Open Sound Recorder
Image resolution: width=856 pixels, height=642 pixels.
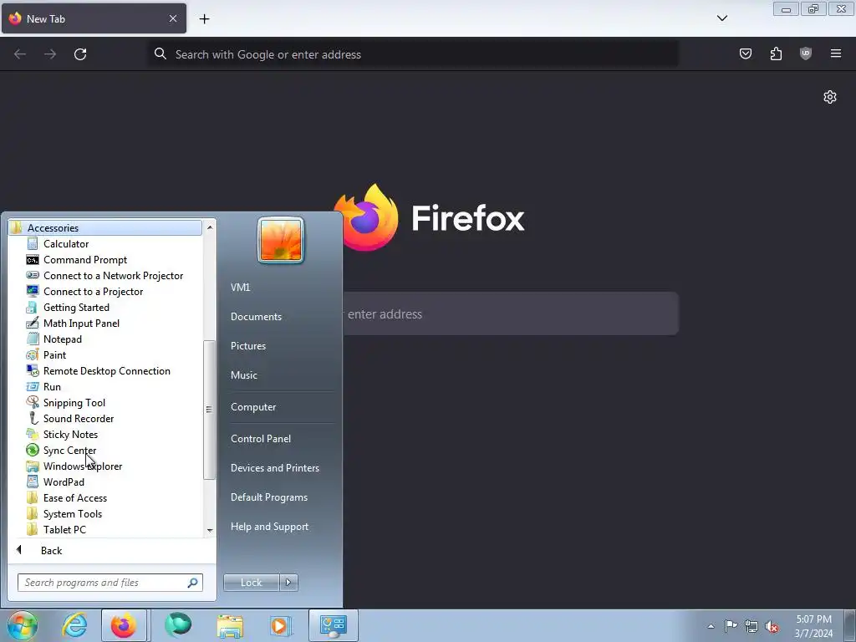point(70,418)
